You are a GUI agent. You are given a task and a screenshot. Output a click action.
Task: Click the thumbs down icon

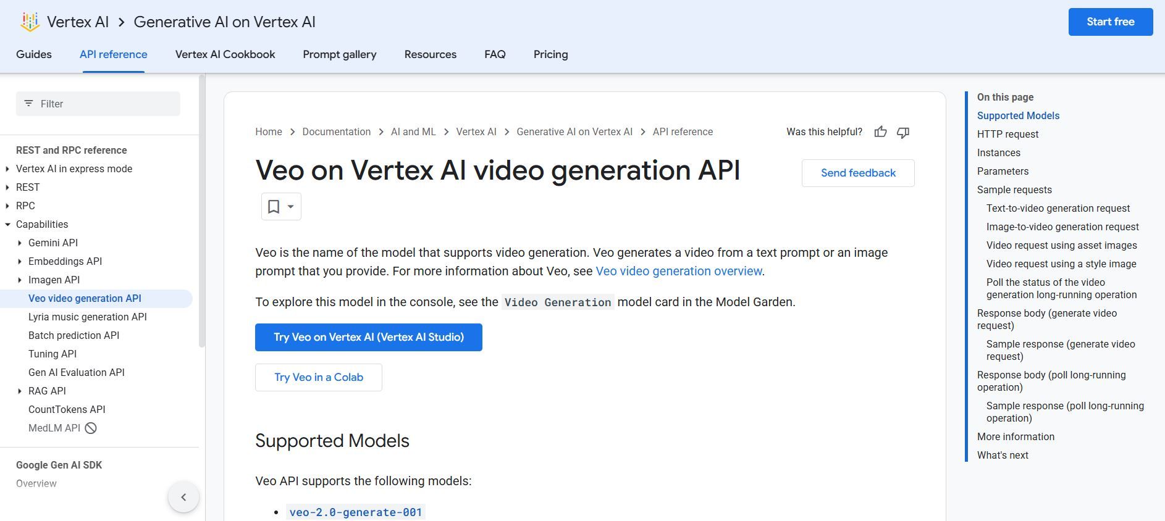tap(903, 132)
